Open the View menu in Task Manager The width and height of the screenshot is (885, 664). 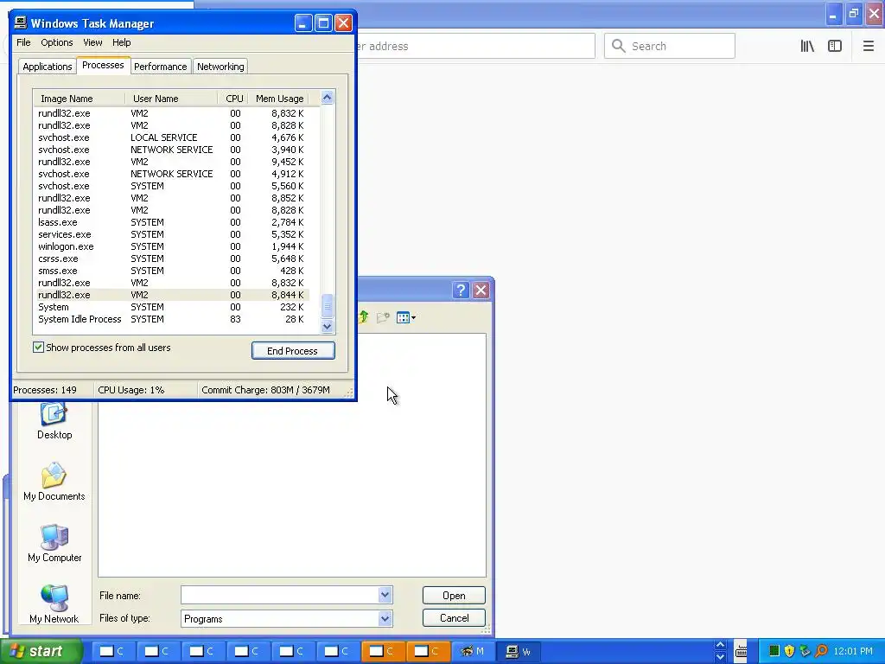point(92,42)
